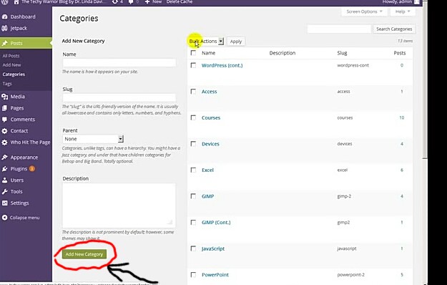Click the home icon in admin bar
This screenshot has height=285, width=447.
point(16,1)
